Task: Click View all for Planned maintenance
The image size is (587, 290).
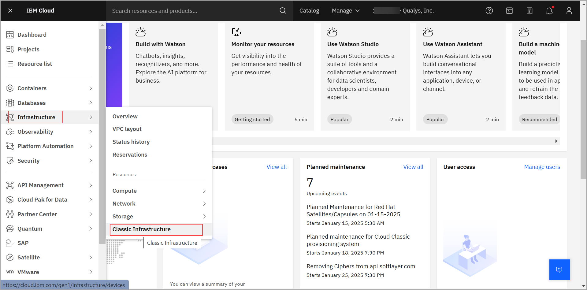Action: tap(413, 167)
